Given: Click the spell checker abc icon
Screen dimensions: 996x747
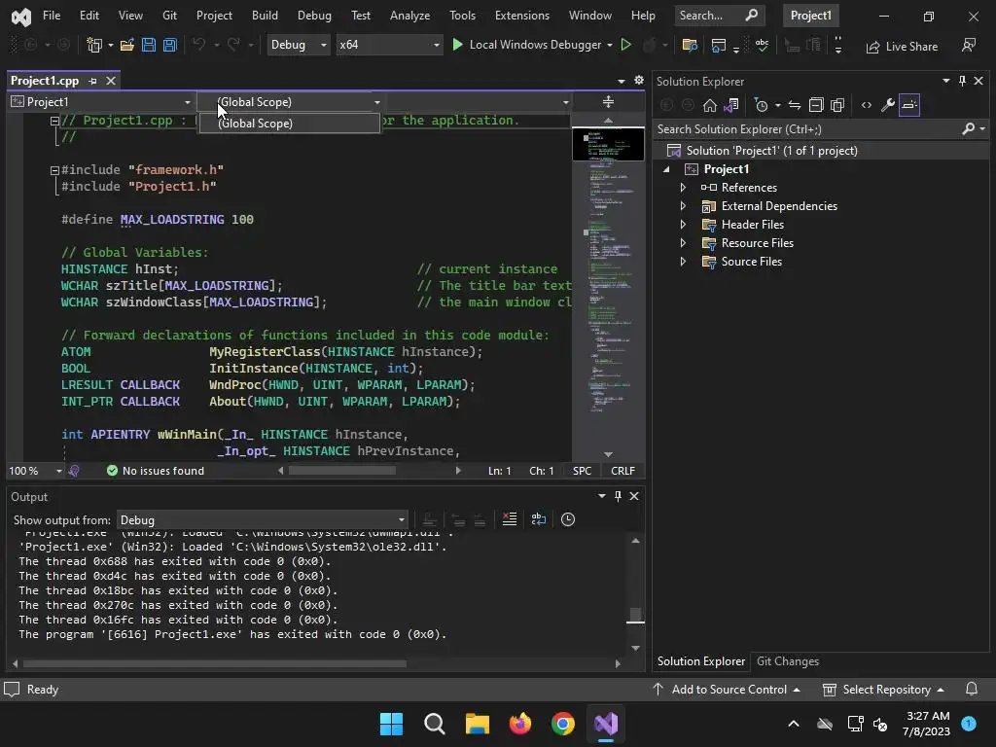Looking at the screenshot, I should (762, 45).
